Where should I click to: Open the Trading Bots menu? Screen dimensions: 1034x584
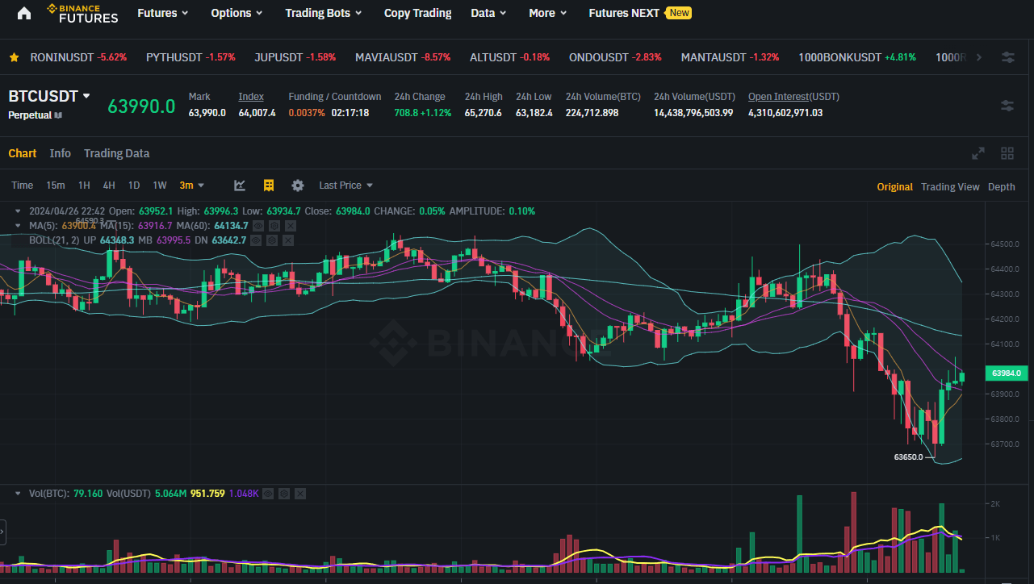tap(323, 13)
